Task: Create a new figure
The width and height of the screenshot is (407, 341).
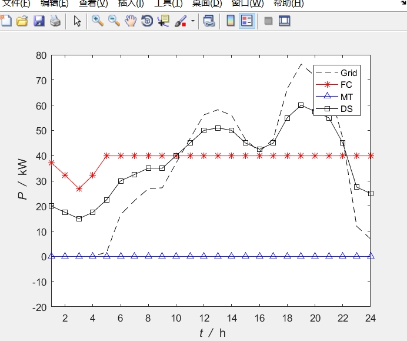Action: (6, 21)
